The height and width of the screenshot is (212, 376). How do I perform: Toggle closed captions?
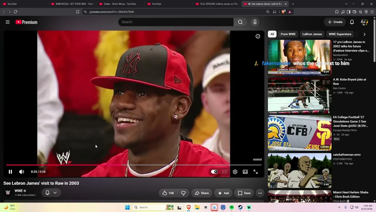click(x=225, y=172)
